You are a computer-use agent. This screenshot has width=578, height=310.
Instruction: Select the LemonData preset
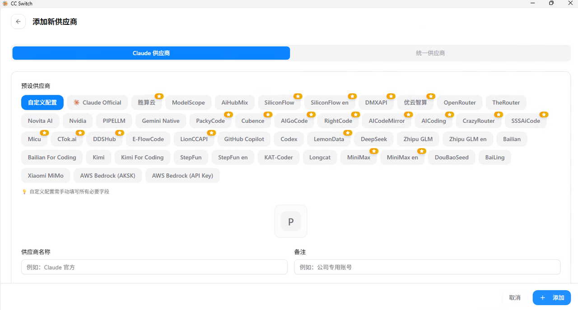coord(329,139)
